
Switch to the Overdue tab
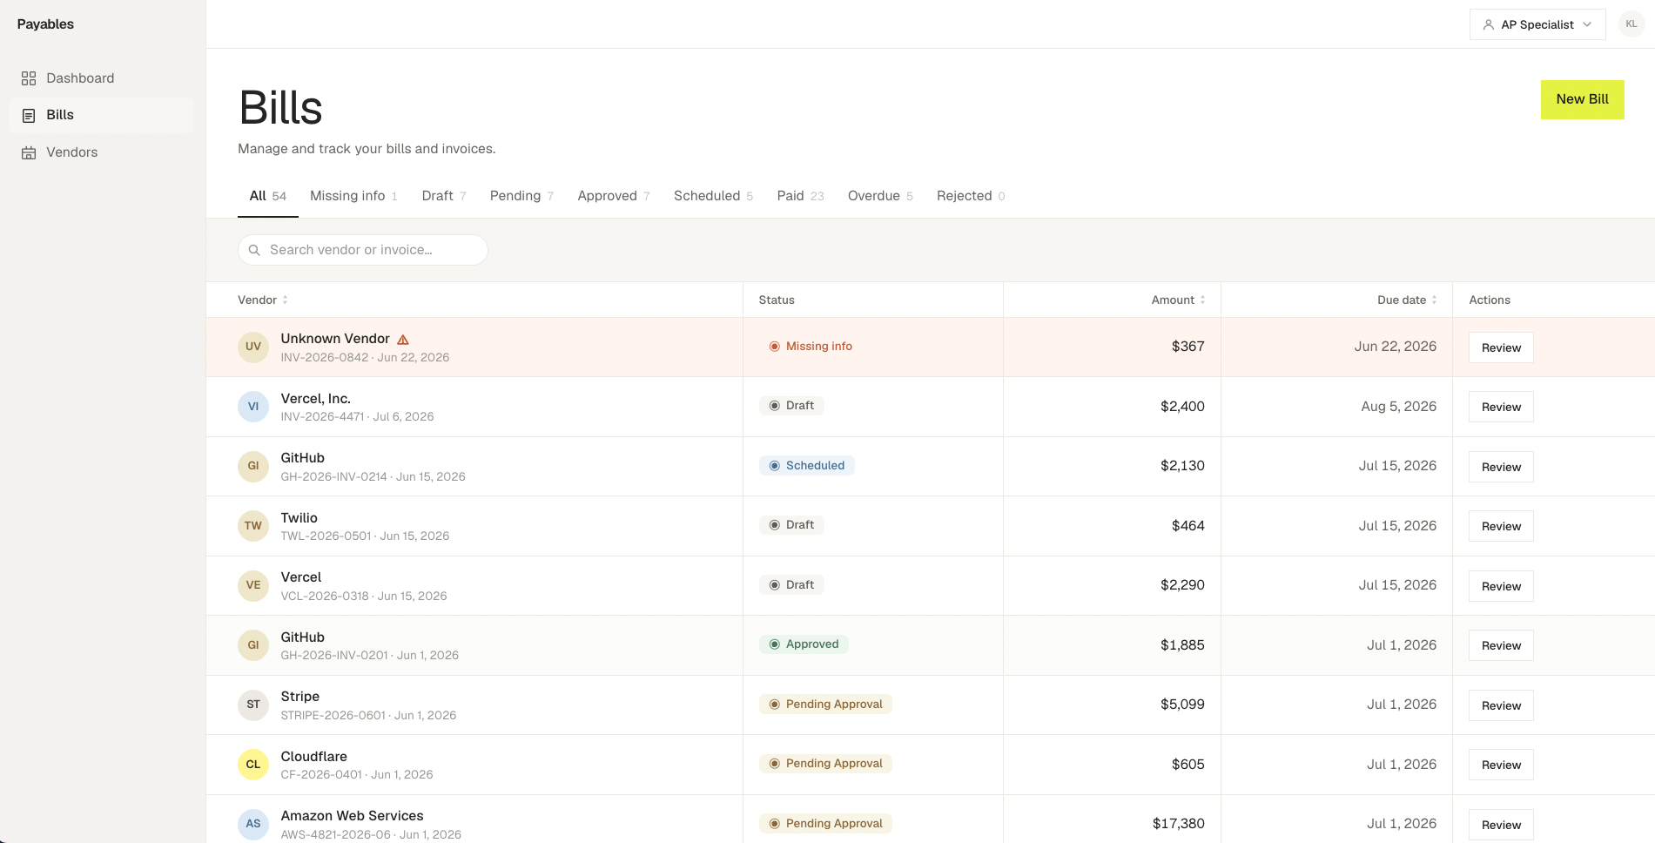tap(880, 196)
